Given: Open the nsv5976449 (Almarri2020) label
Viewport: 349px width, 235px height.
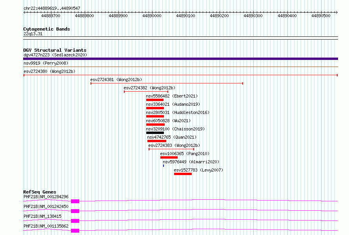Looking at the screenshot, I should [x=191, y=162].
